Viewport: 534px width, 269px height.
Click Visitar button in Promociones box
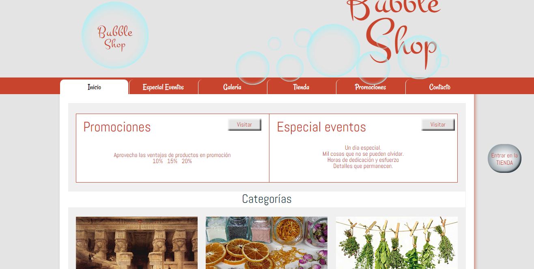tap(244, 125)
